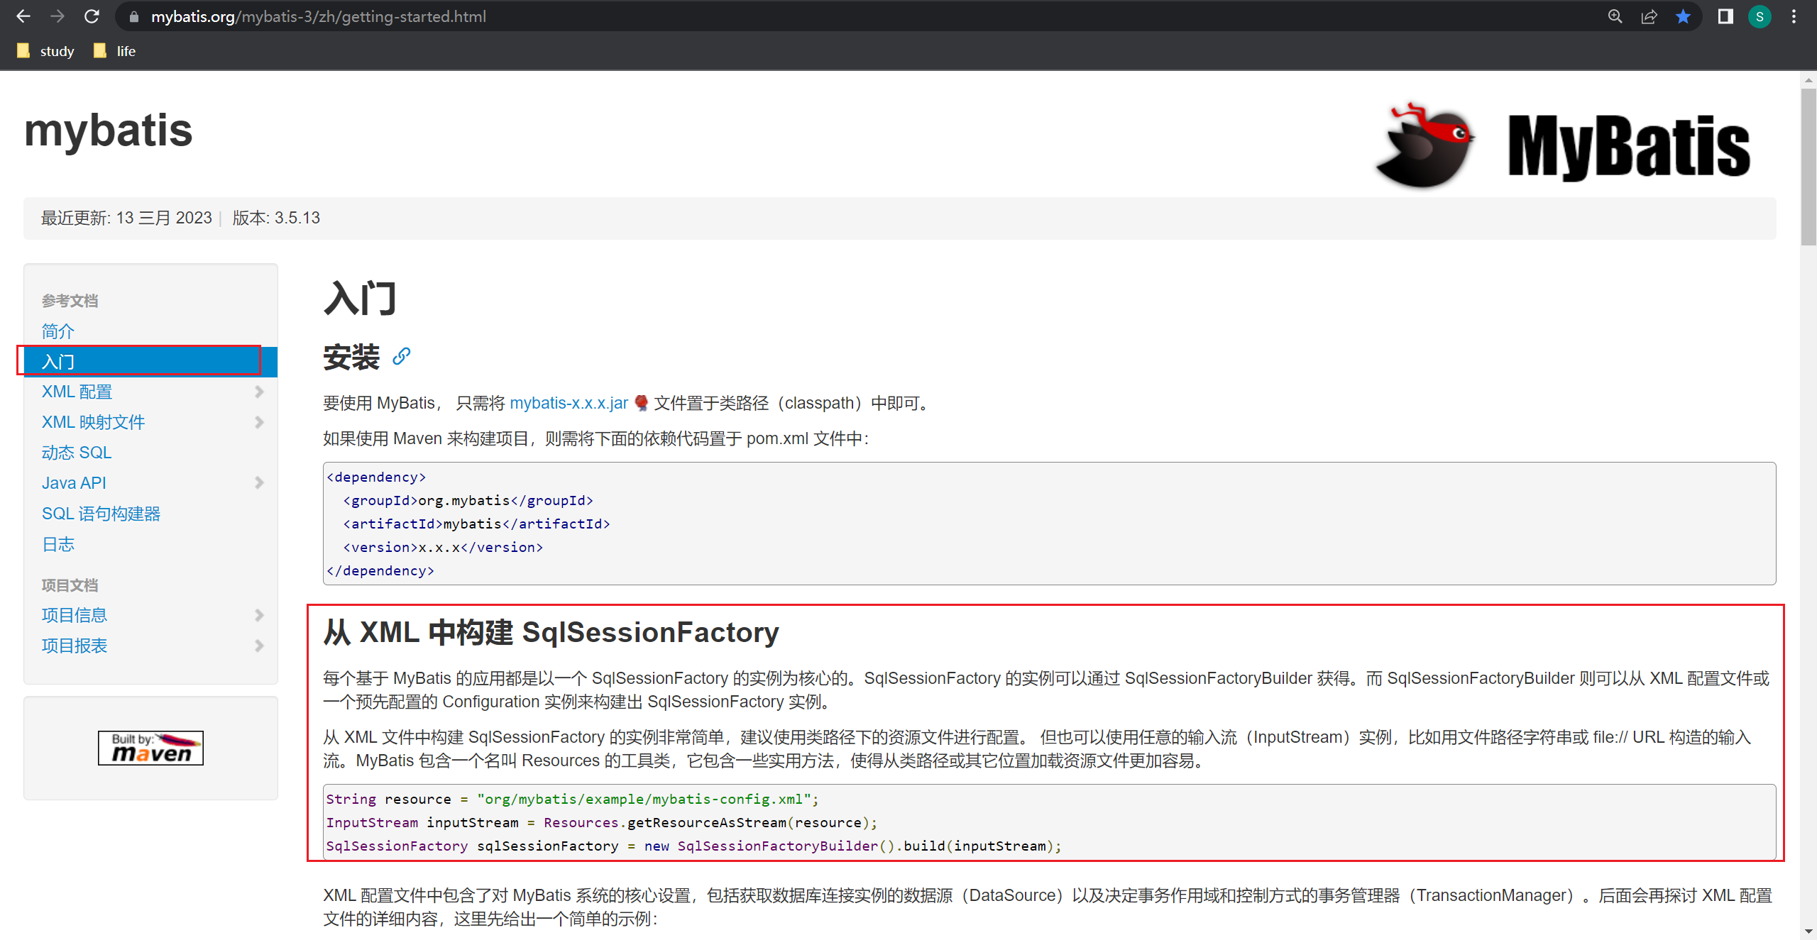Open the Java API sidebar page
Viewport: 1817px width, 940px height.
pos(74,483)
